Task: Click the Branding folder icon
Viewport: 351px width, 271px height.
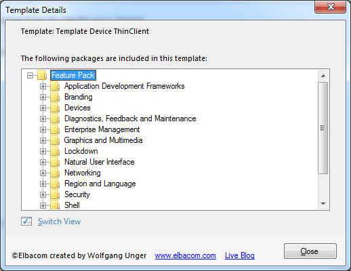Action: coord(55,97)
